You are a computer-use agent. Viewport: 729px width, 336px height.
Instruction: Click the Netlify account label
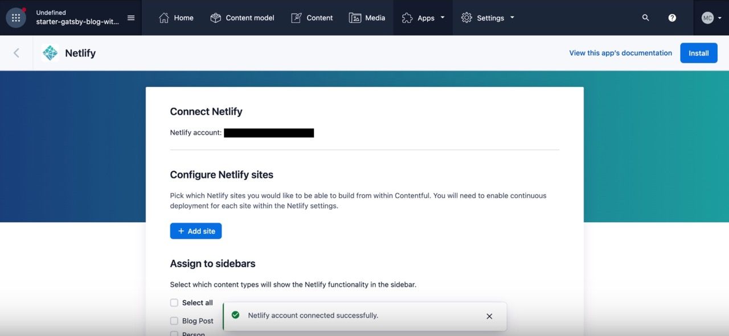[196, 132]
